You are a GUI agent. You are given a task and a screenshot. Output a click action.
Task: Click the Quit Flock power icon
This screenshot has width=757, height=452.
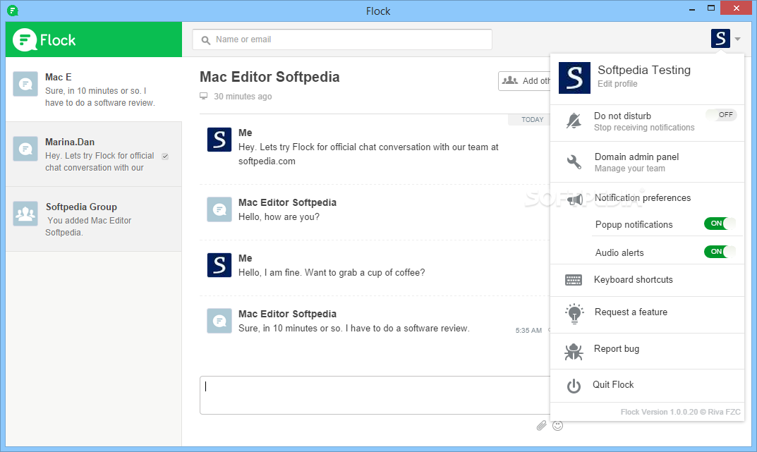(574, 386)
